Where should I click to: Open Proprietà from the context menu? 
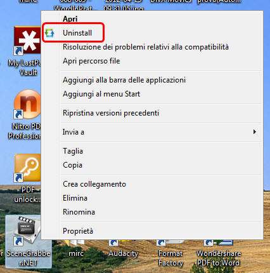(x=78, y=231)
